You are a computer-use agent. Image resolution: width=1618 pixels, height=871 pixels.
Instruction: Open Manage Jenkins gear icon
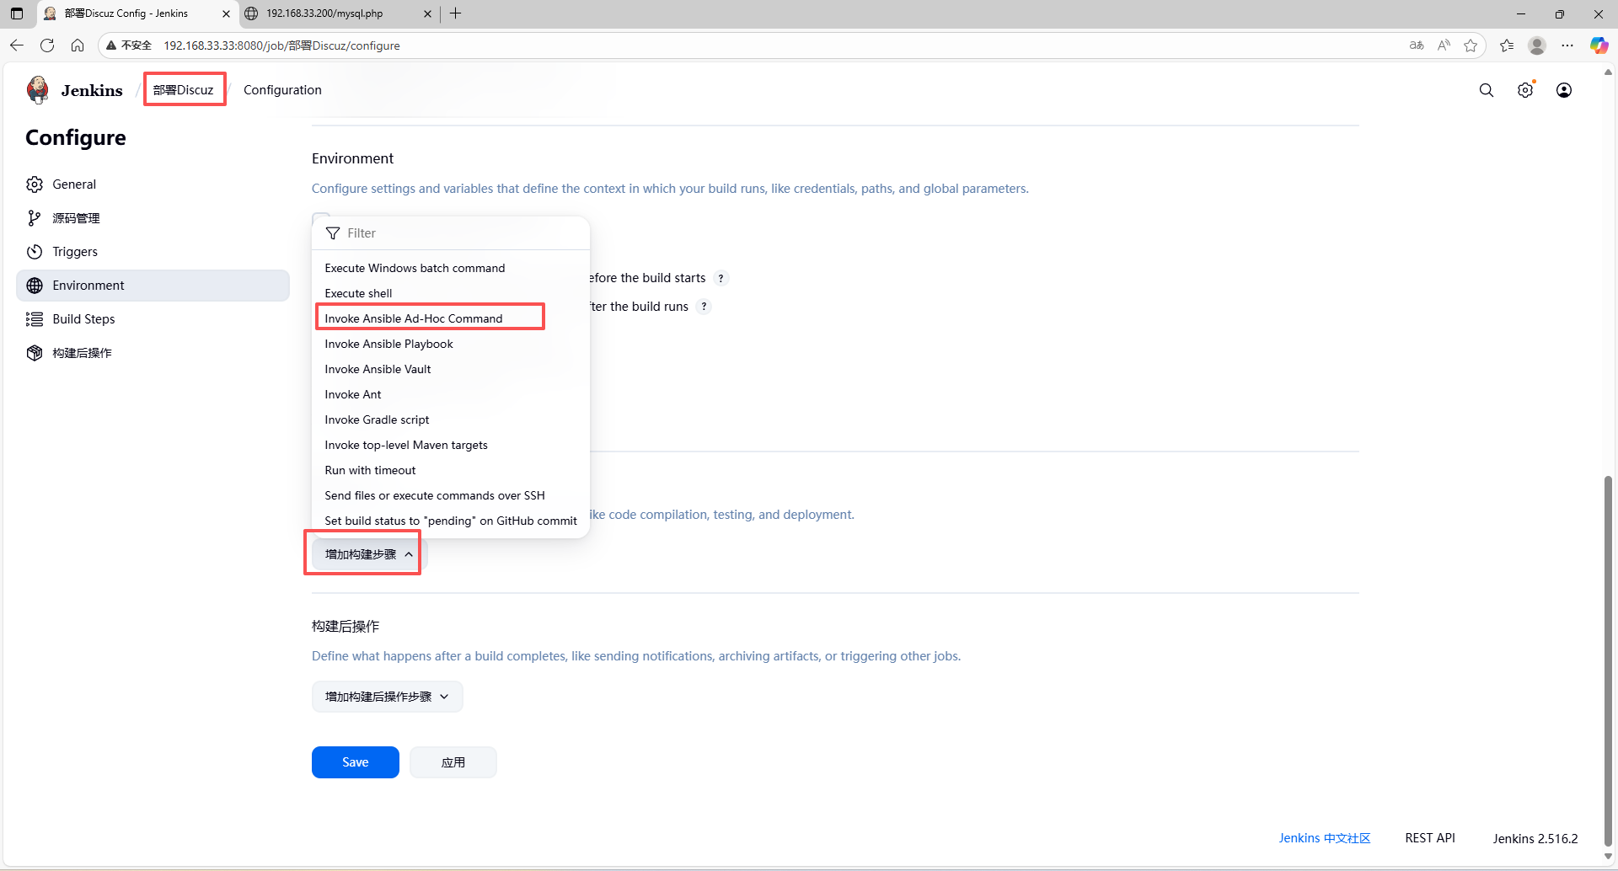pyautogui.click(x=1525, y=90)
